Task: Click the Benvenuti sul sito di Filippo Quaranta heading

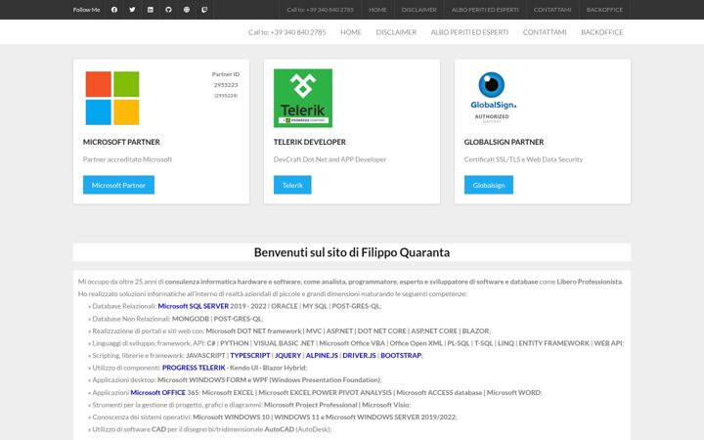Action: click(352, 252)
